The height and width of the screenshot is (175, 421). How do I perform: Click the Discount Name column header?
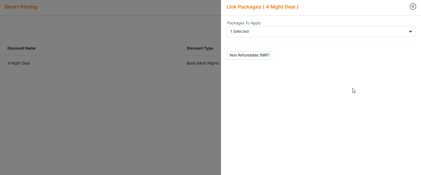click(x=21, y=48)
